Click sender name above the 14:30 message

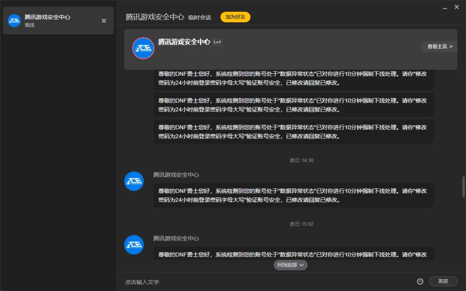point(176,175)
